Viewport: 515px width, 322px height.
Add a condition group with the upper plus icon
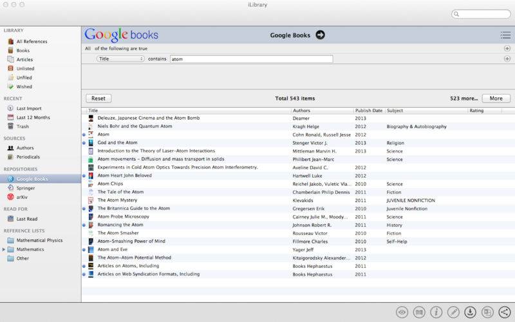tap(507, 49)
